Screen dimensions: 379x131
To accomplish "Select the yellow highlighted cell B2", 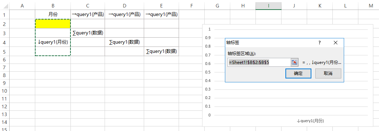I will (x=53, y=24).
